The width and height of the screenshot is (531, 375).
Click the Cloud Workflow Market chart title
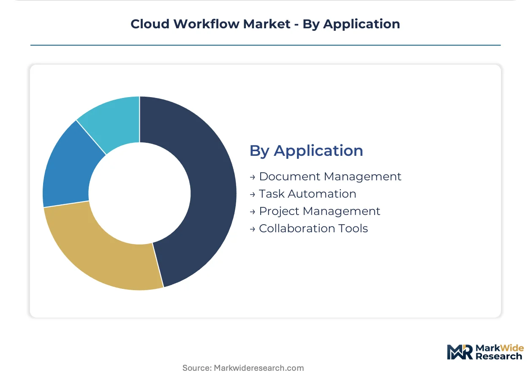[x=265, y=24]
